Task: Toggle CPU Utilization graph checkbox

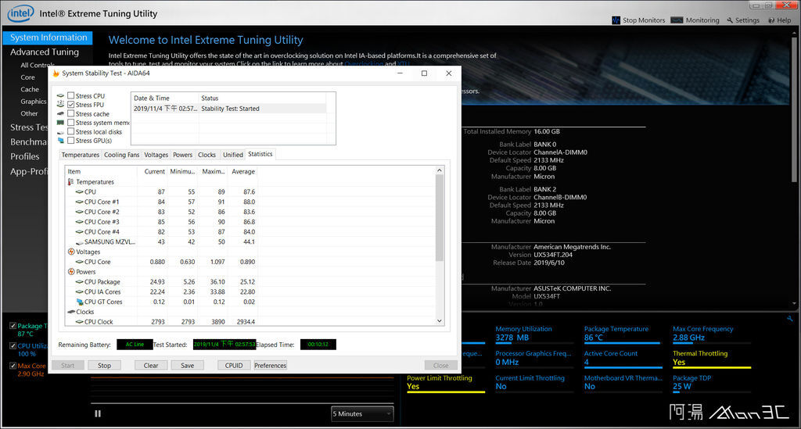Action: 13,346
